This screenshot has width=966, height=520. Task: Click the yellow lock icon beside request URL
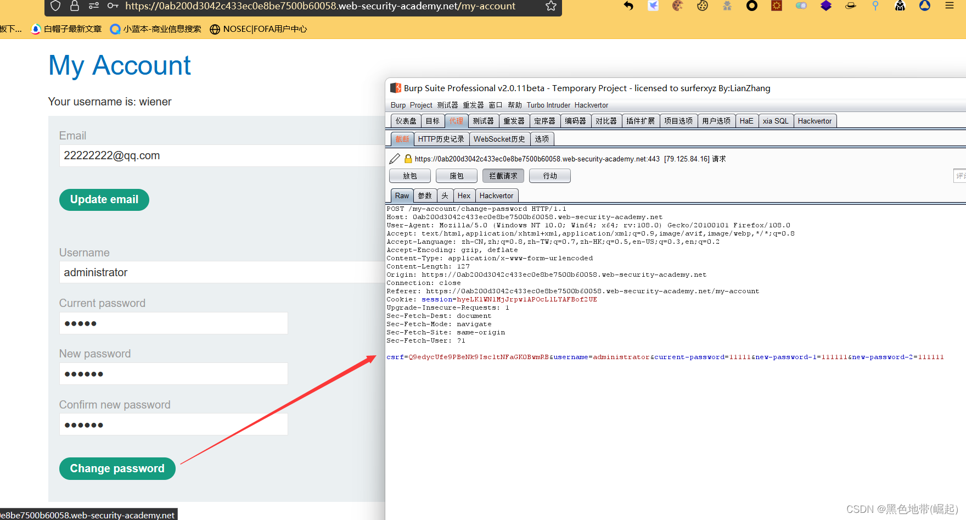(x=408, y=159)
